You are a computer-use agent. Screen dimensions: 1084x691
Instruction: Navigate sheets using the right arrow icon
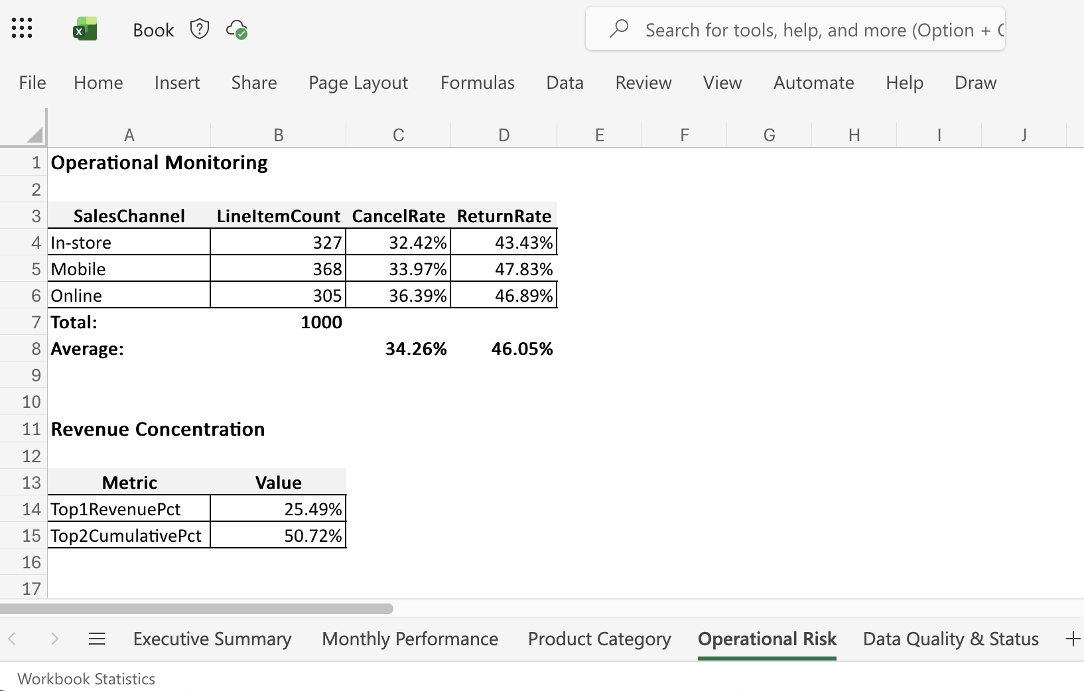click(x=54, y=639)
